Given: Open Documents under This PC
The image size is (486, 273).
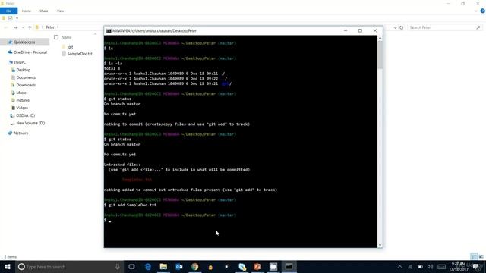Looking at the screenshot, I should tap(26, 77).
